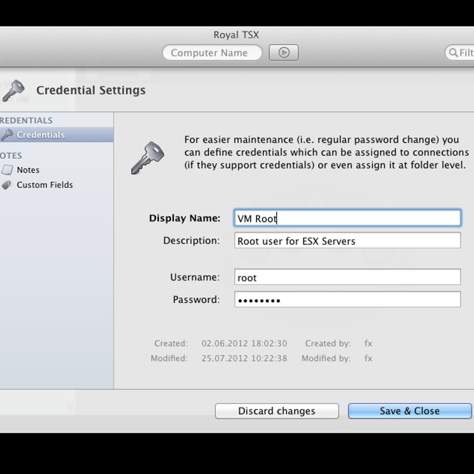Click the Royal TSX window title
This screenshot has height=474, width=474.
tap(236, 35)
